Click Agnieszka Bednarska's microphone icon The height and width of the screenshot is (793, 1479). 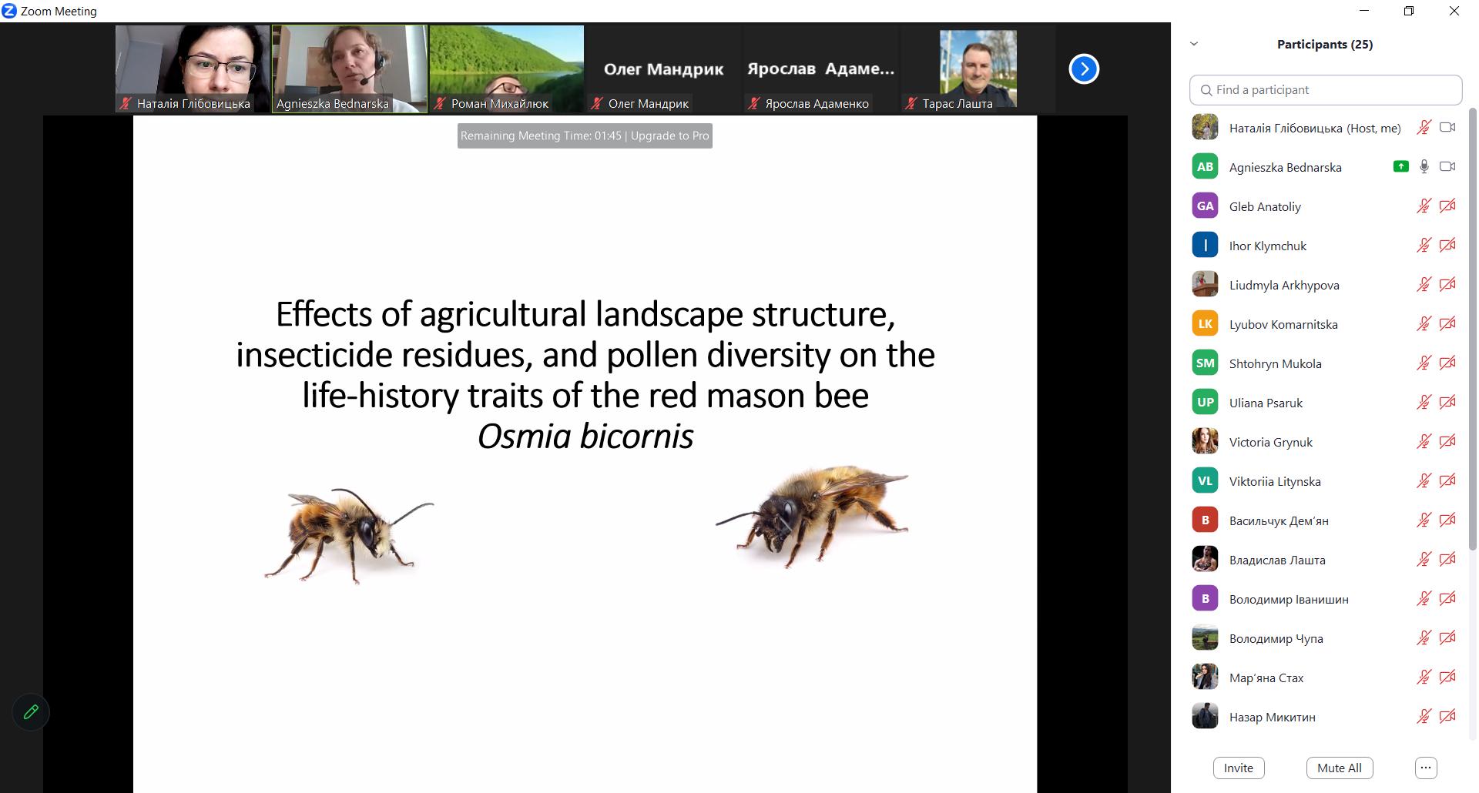1424,166
